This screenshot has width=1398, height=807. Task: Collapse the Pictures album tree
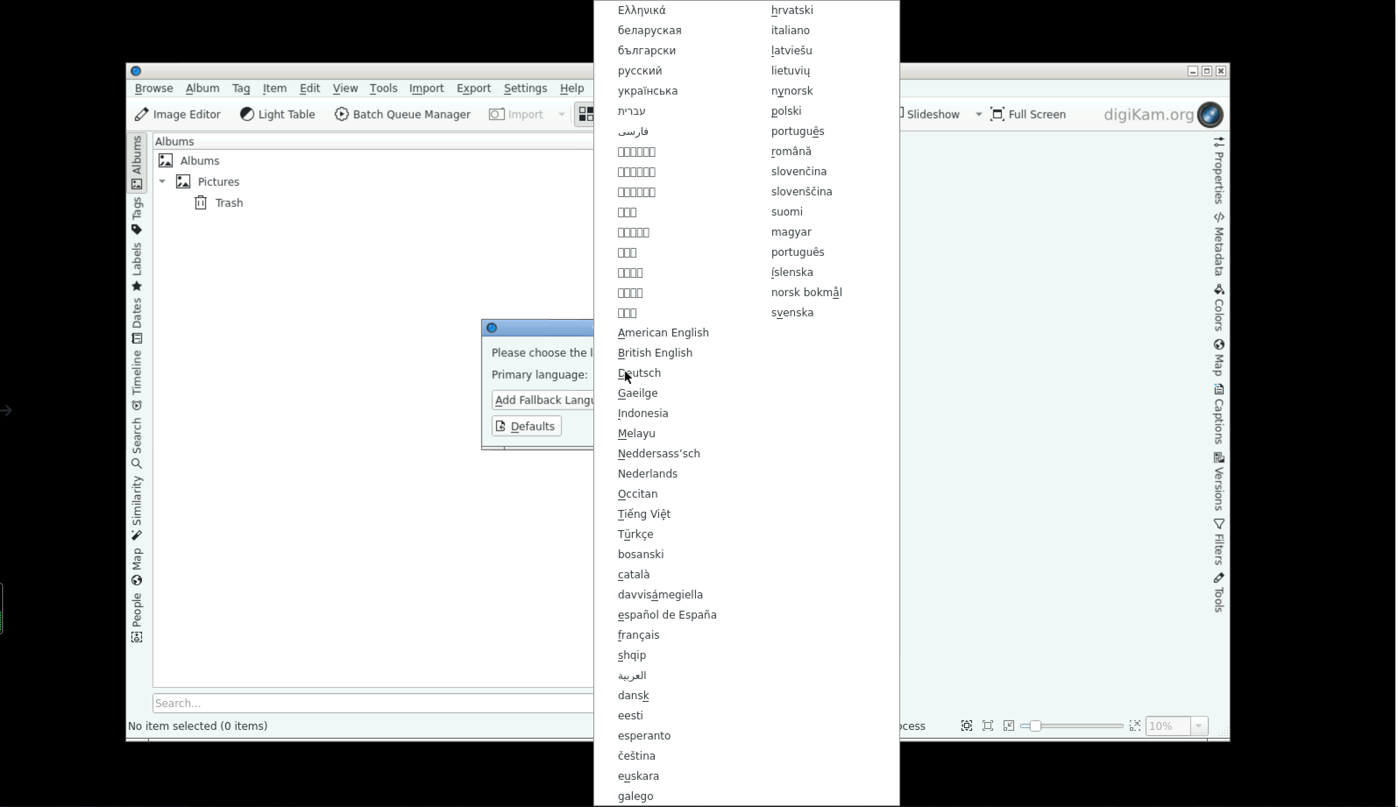(163, 181)
